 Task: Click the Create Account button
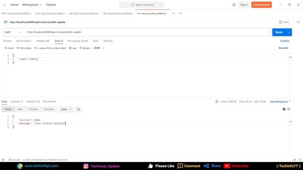tap(261, 5)
